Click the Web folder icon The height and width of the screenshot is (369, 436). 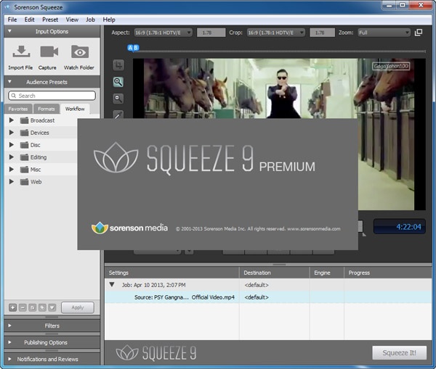click(25, 182)
